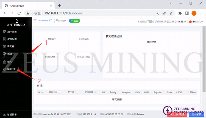Image resolution: width=206 pixels, height=118 pixels.
Task: Click the Priority column header
Action: (113, 92)
